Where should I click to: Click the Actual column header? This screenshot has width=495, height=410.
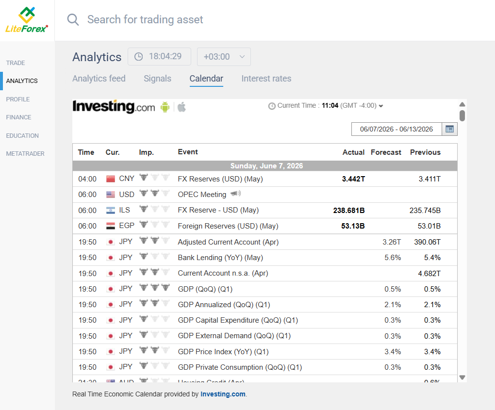coord(354,152)
